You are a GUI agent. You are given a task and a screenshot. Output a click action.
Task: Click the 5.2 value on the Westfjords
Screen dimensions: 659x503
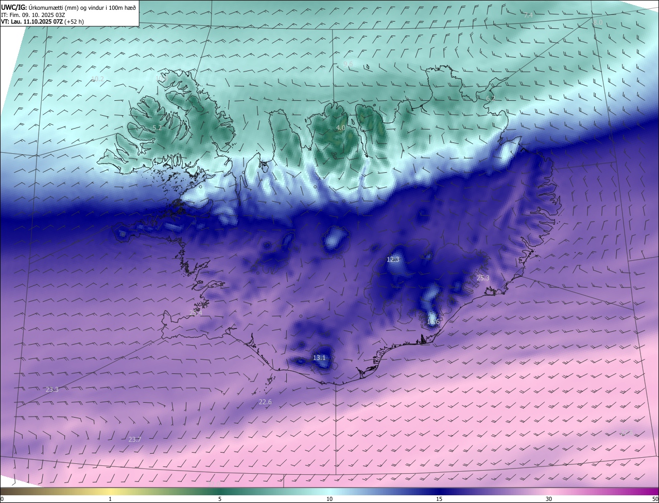tap(157, 128)
